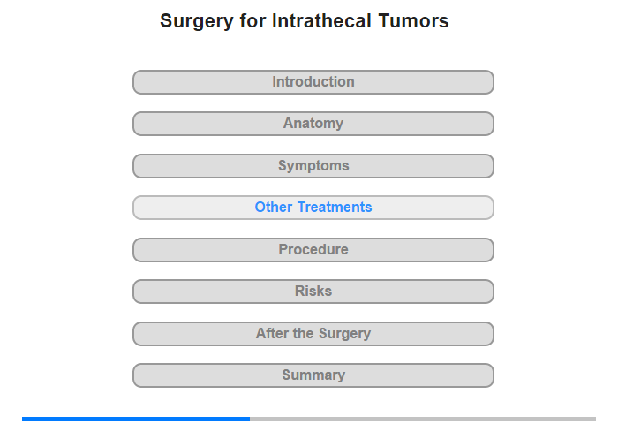Click the Surgery for Intrathecal Tumors heading
This screenshot has width=618, height=424.
coord(305,21)
